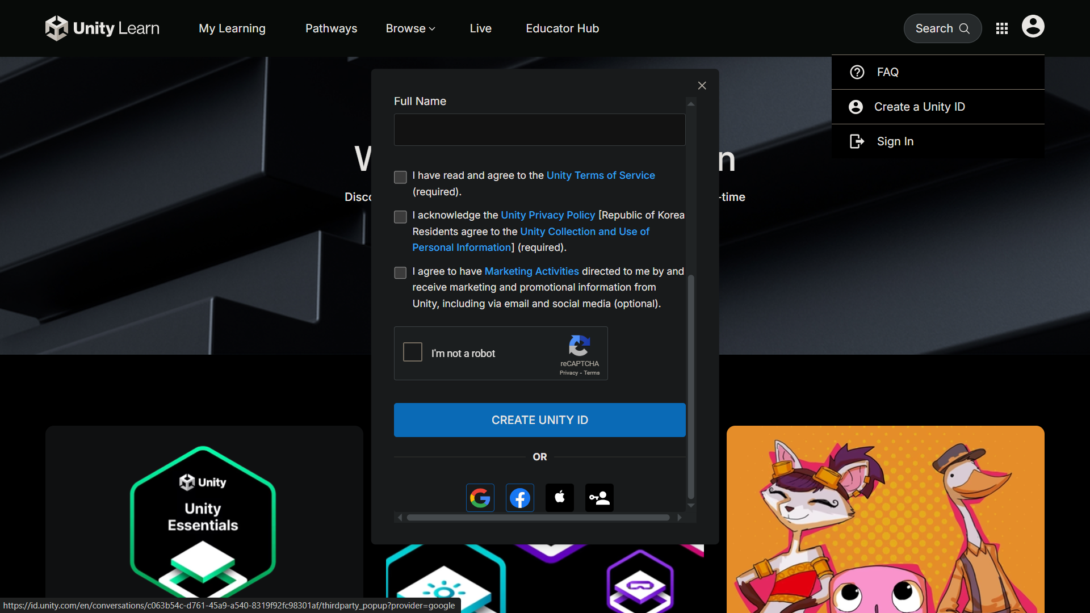
Task: Open the Educator Hub page
Action: coord(563,28)
